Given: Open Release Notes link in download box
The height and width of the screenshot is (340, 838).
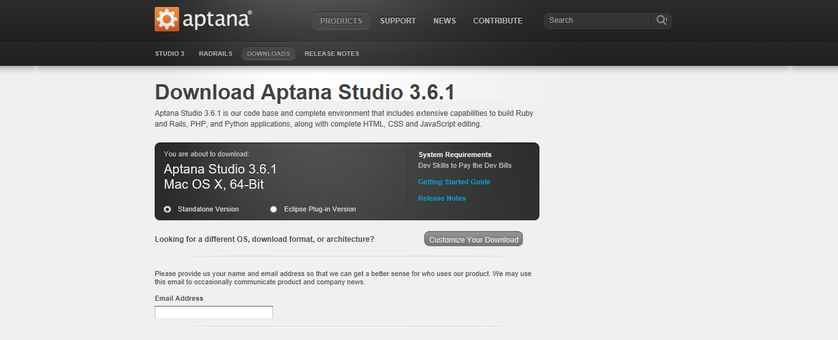Looking at the screenshot, I should [x=442, y=198].
